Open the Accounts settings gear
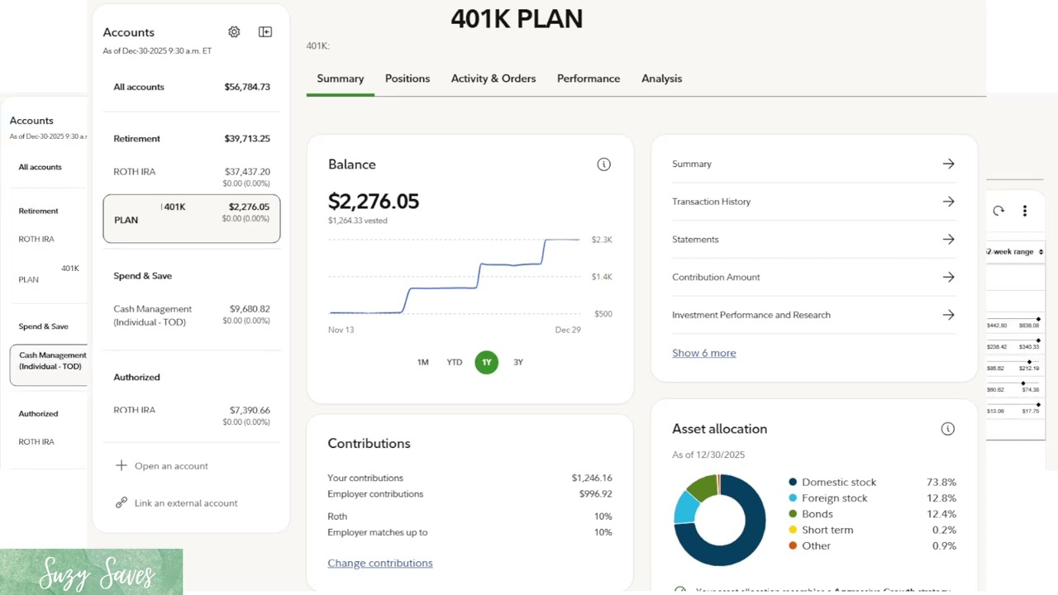This screenshot has height=595, width=1058. click(x=234, y=32)
